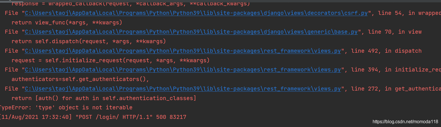
Task: Click the 'line 272, in get_authentica' text
Action: pos(396,89)
